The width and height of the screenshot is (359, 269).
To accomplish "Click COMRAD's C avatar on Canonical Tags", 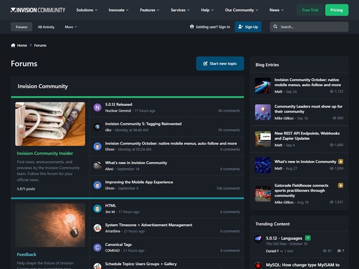I will 97,248.
